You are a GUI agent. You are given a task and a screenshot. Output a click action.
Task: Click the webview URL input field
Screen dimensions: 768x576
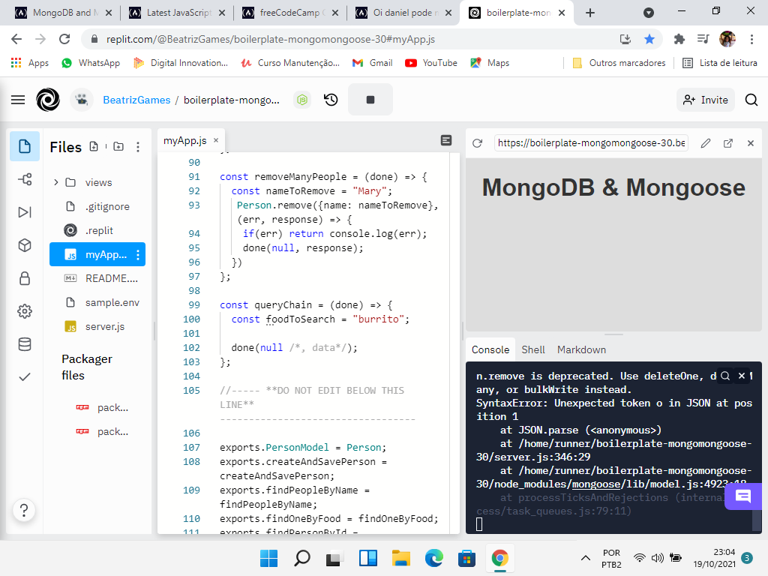pyautogui.click(x=592, y=142)
